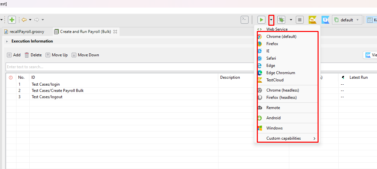This screenshot has width=377, height=169.
Task: Switch to the recallPayroll.groovy tab
Action: 24,32
